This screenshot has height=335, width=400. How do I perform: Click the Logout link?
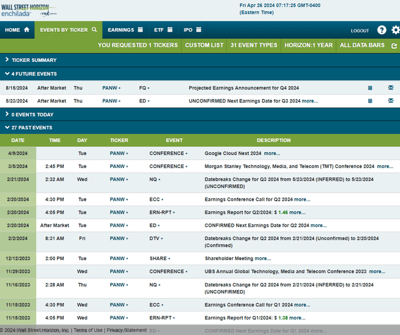(360, 31)
